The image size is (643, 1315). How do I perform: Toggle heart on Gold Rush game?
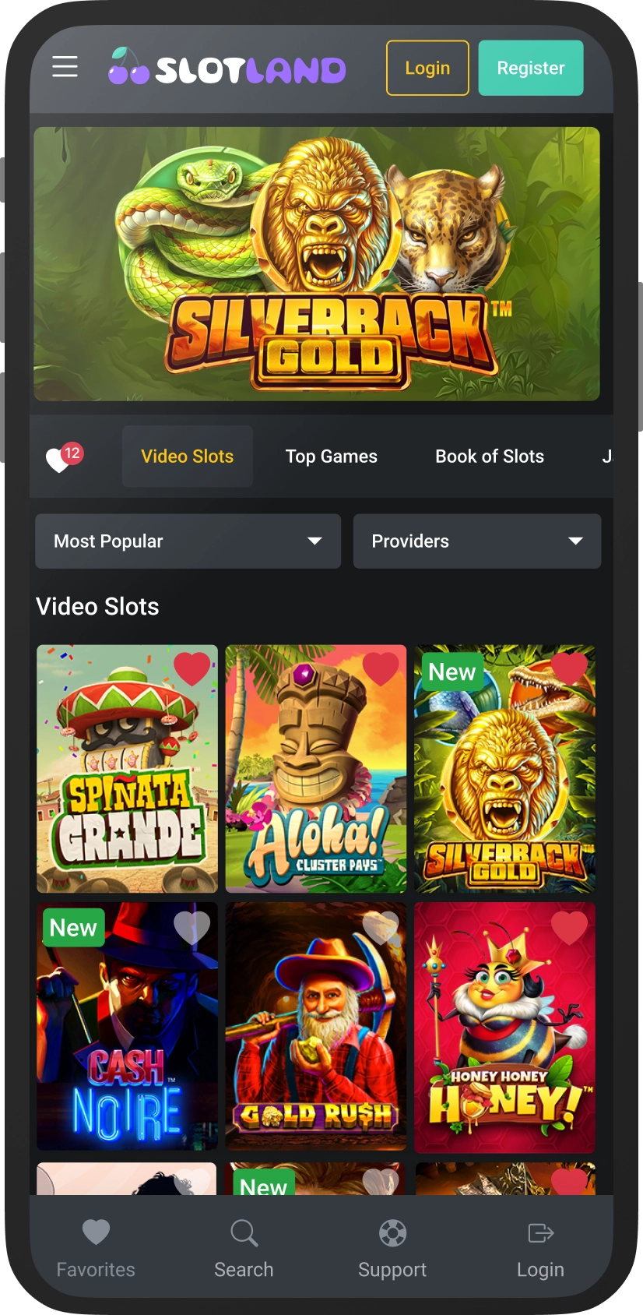click(x=381, y=927)
